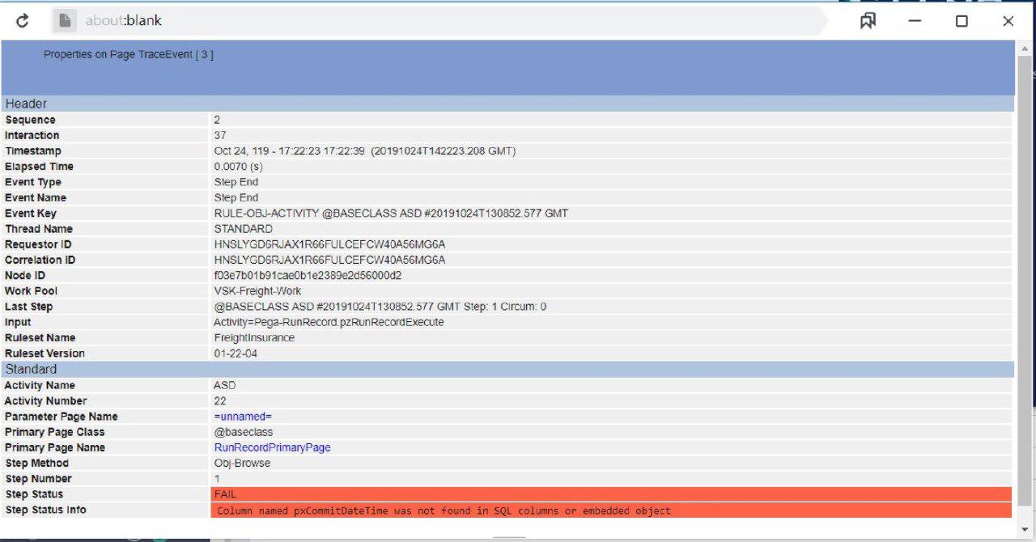The height and width of the screenshot is (542, 1036).
Task: Select the FAIL step status value
Action: click(x=225, y=494)
